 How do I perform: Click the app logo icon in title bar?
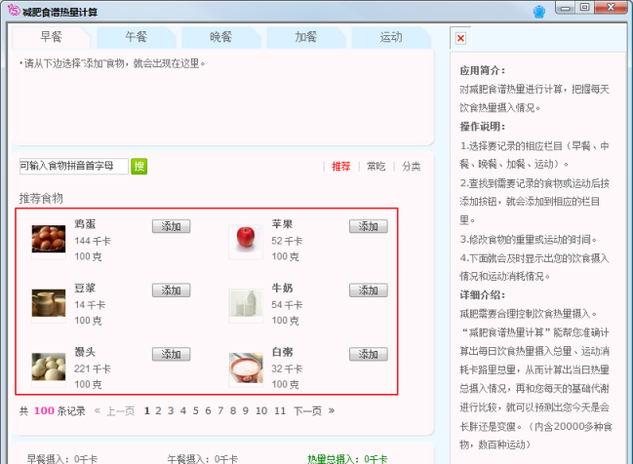click(x=14, y=10)
